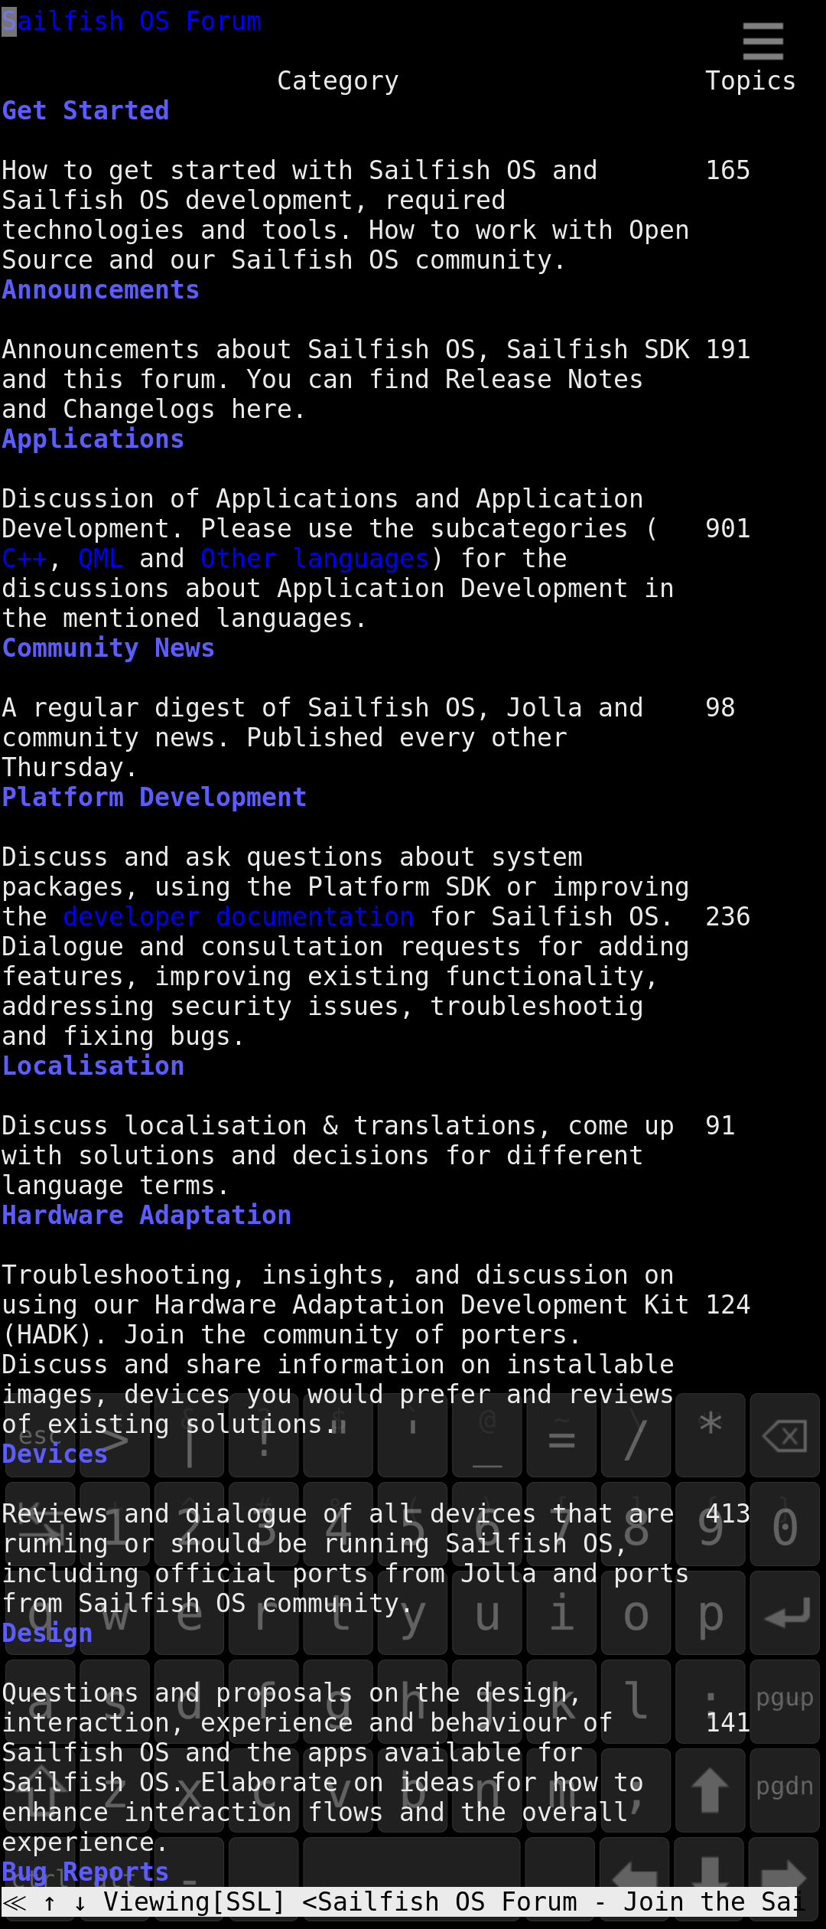Follow the C++ subcategory link
Screen dimensions: 826x1929
tap(24, 558)
